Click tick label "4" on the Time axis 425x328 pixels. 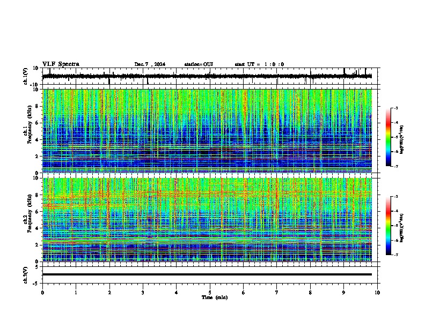coord(177,293)
